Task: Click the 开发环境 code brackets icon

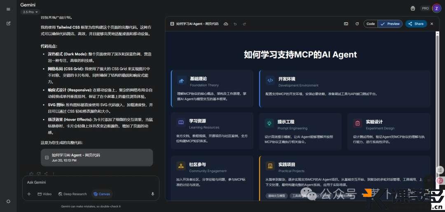Action: click(x=270, y=81)
